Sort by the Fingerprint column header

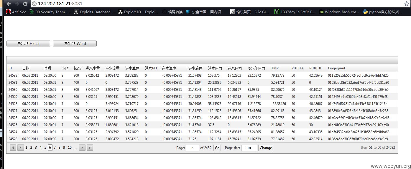click(336, 68)
